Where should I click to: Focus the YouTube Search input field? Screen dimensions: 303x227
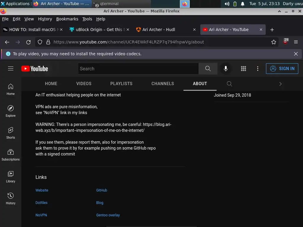click(138, 69)
